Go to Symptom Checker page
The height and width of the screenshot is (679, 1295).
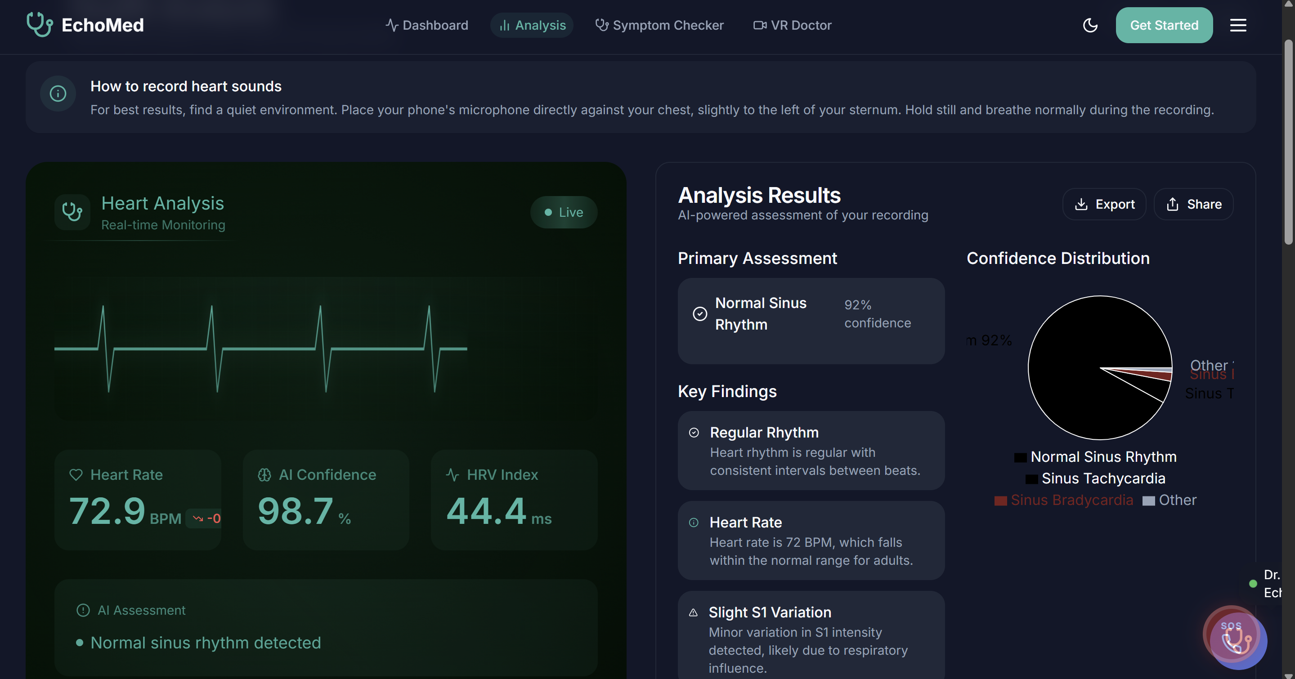point(659,25)
